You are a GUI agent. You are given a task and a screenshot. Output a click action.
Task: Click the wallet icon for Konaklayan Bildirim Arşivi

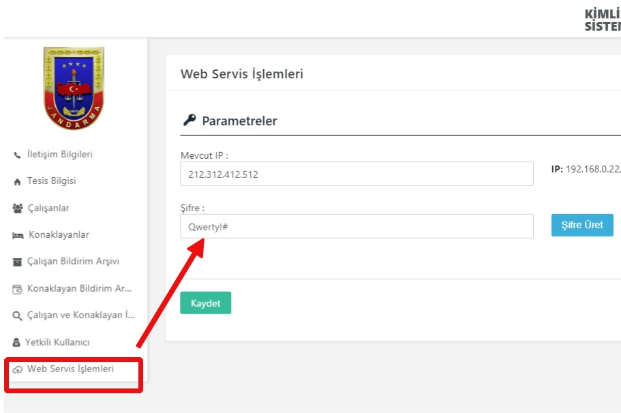17,290
